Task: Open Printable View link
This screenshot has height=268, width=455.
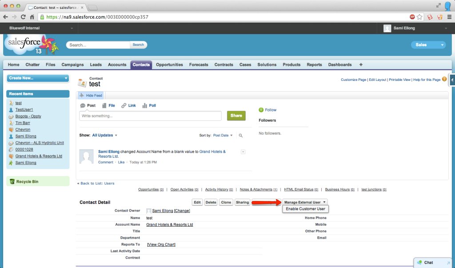Action: click(399, 80)
